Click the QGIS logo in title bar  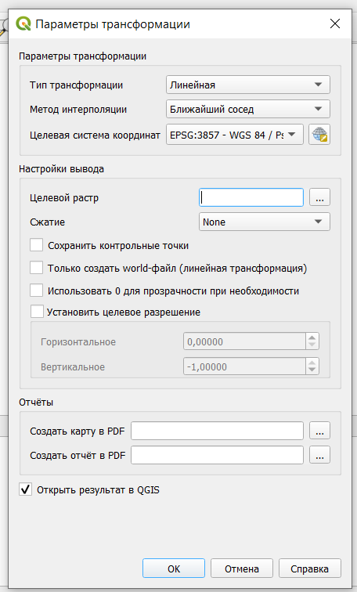click(23, 23)
